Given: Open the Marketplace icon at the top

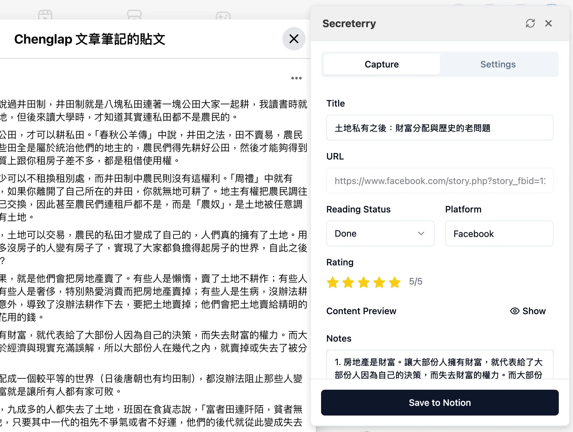Looking at the screenshot, I should (x=135, y=15).
